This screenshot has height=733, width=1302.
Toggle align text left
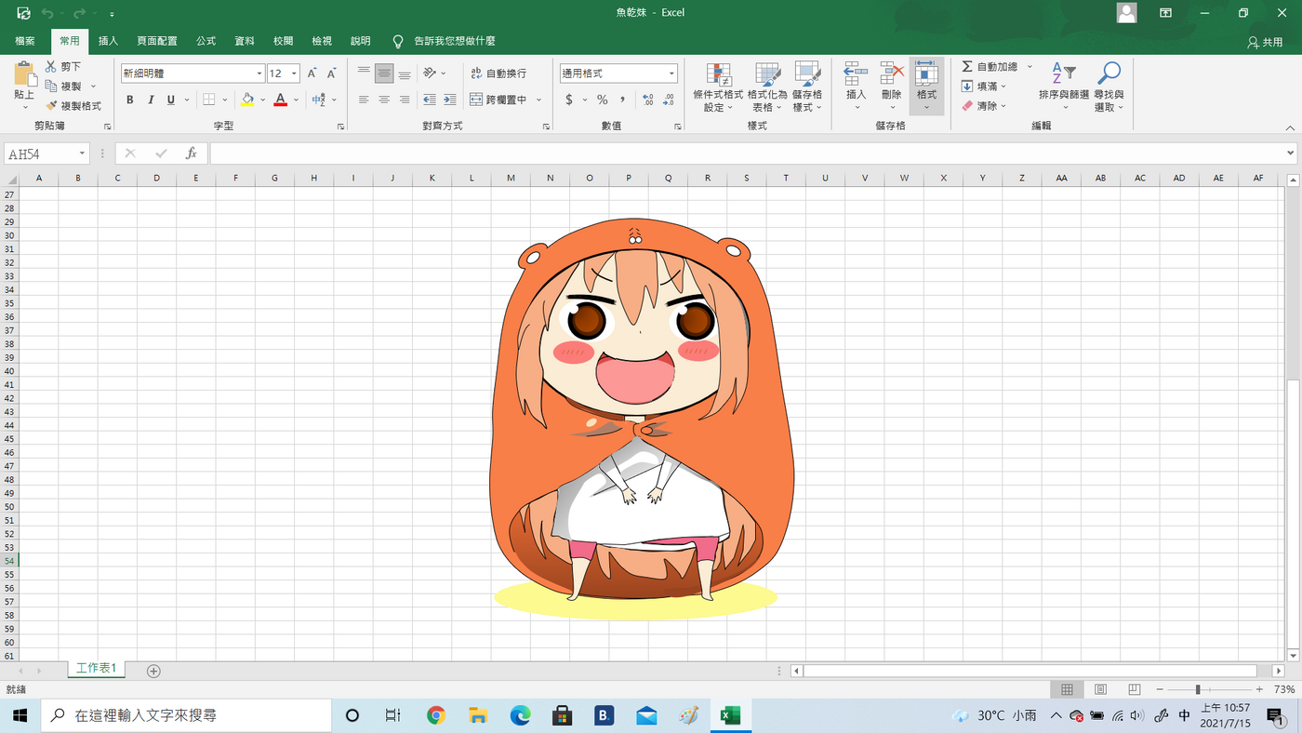coord(364,100)
